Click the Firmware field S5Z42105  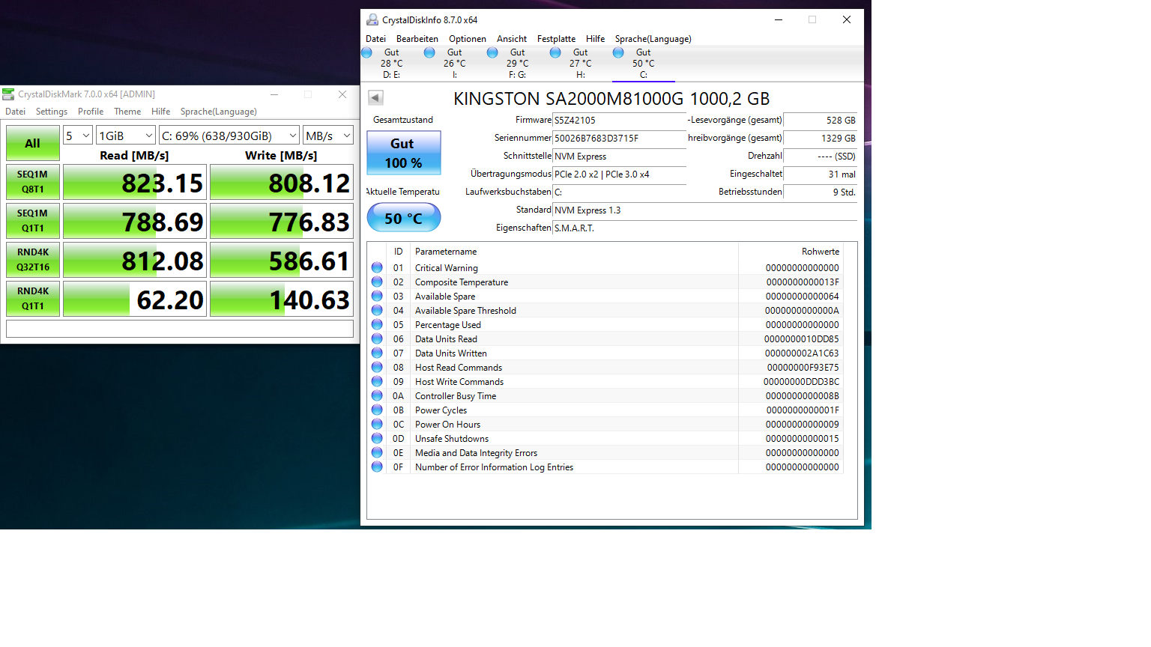tap(619, 120)
